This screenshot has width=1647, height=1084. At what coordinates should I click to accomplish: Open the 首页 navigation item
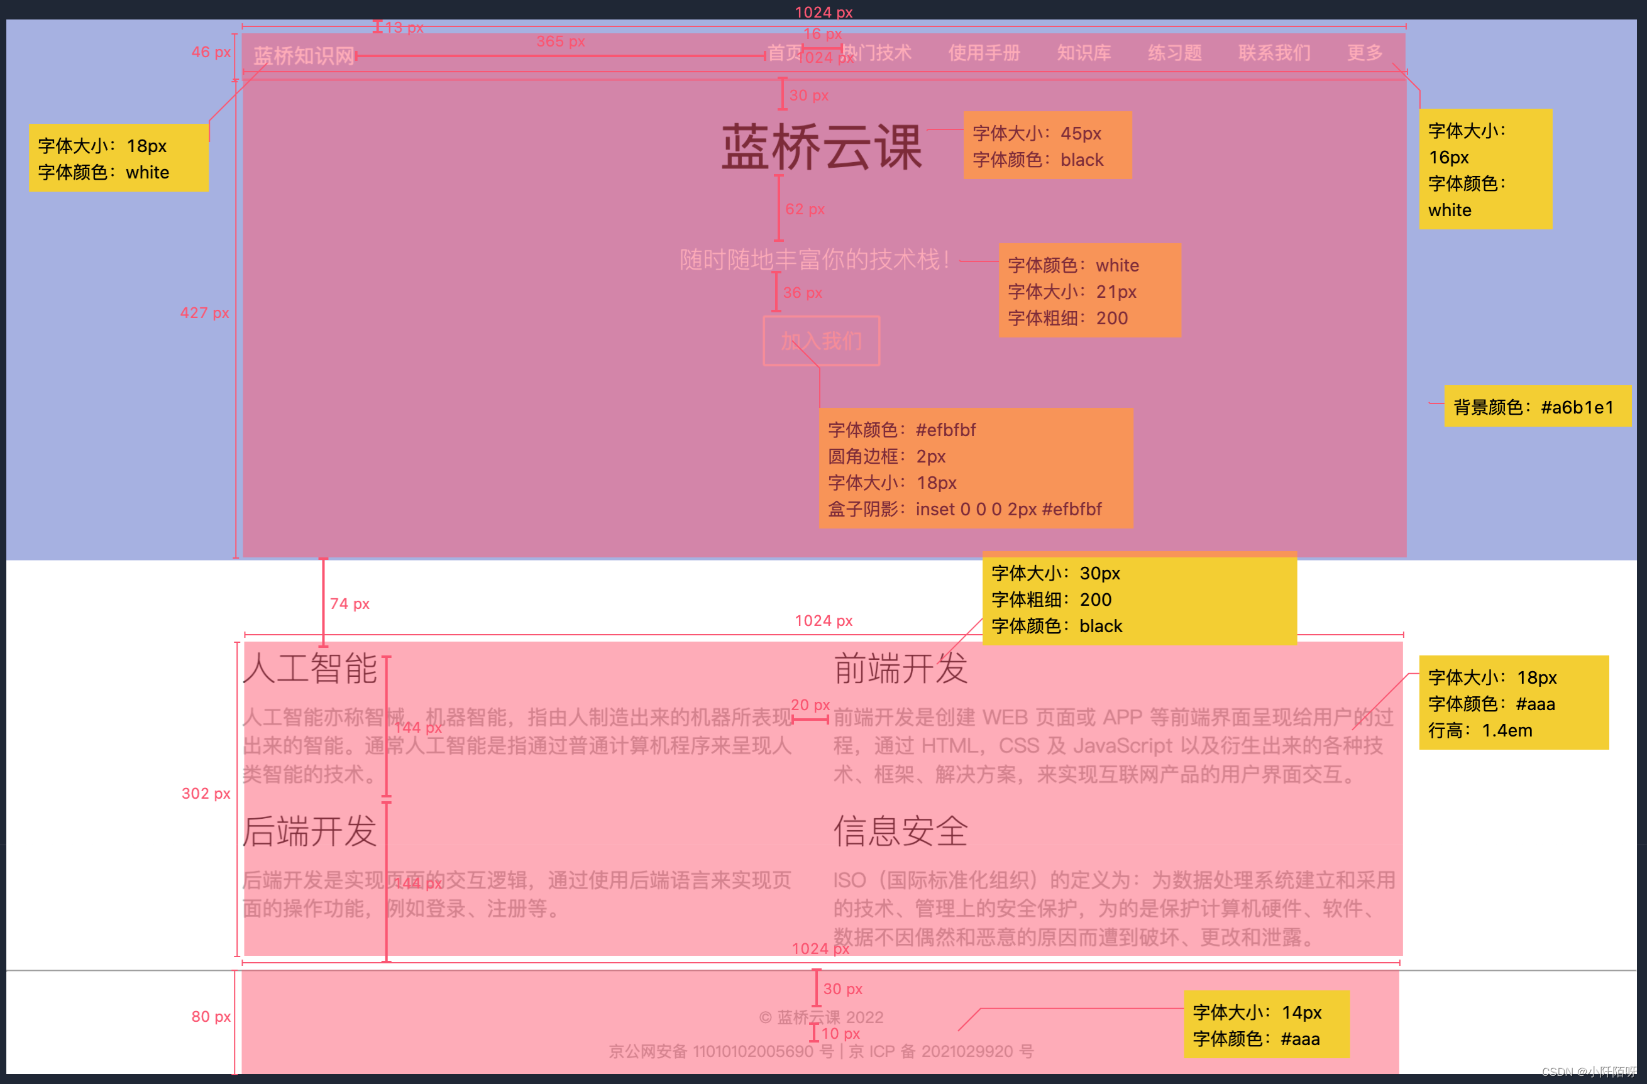tap(785, 53)
